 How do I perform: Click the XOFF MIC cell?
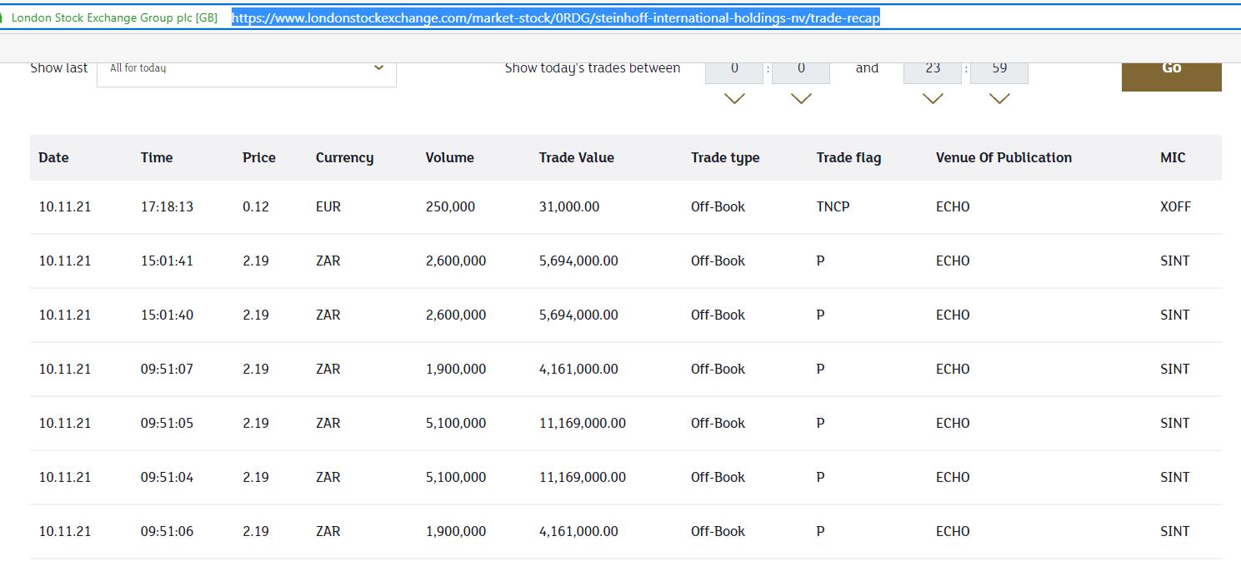pyautogui.click(x=1175, y=206)
